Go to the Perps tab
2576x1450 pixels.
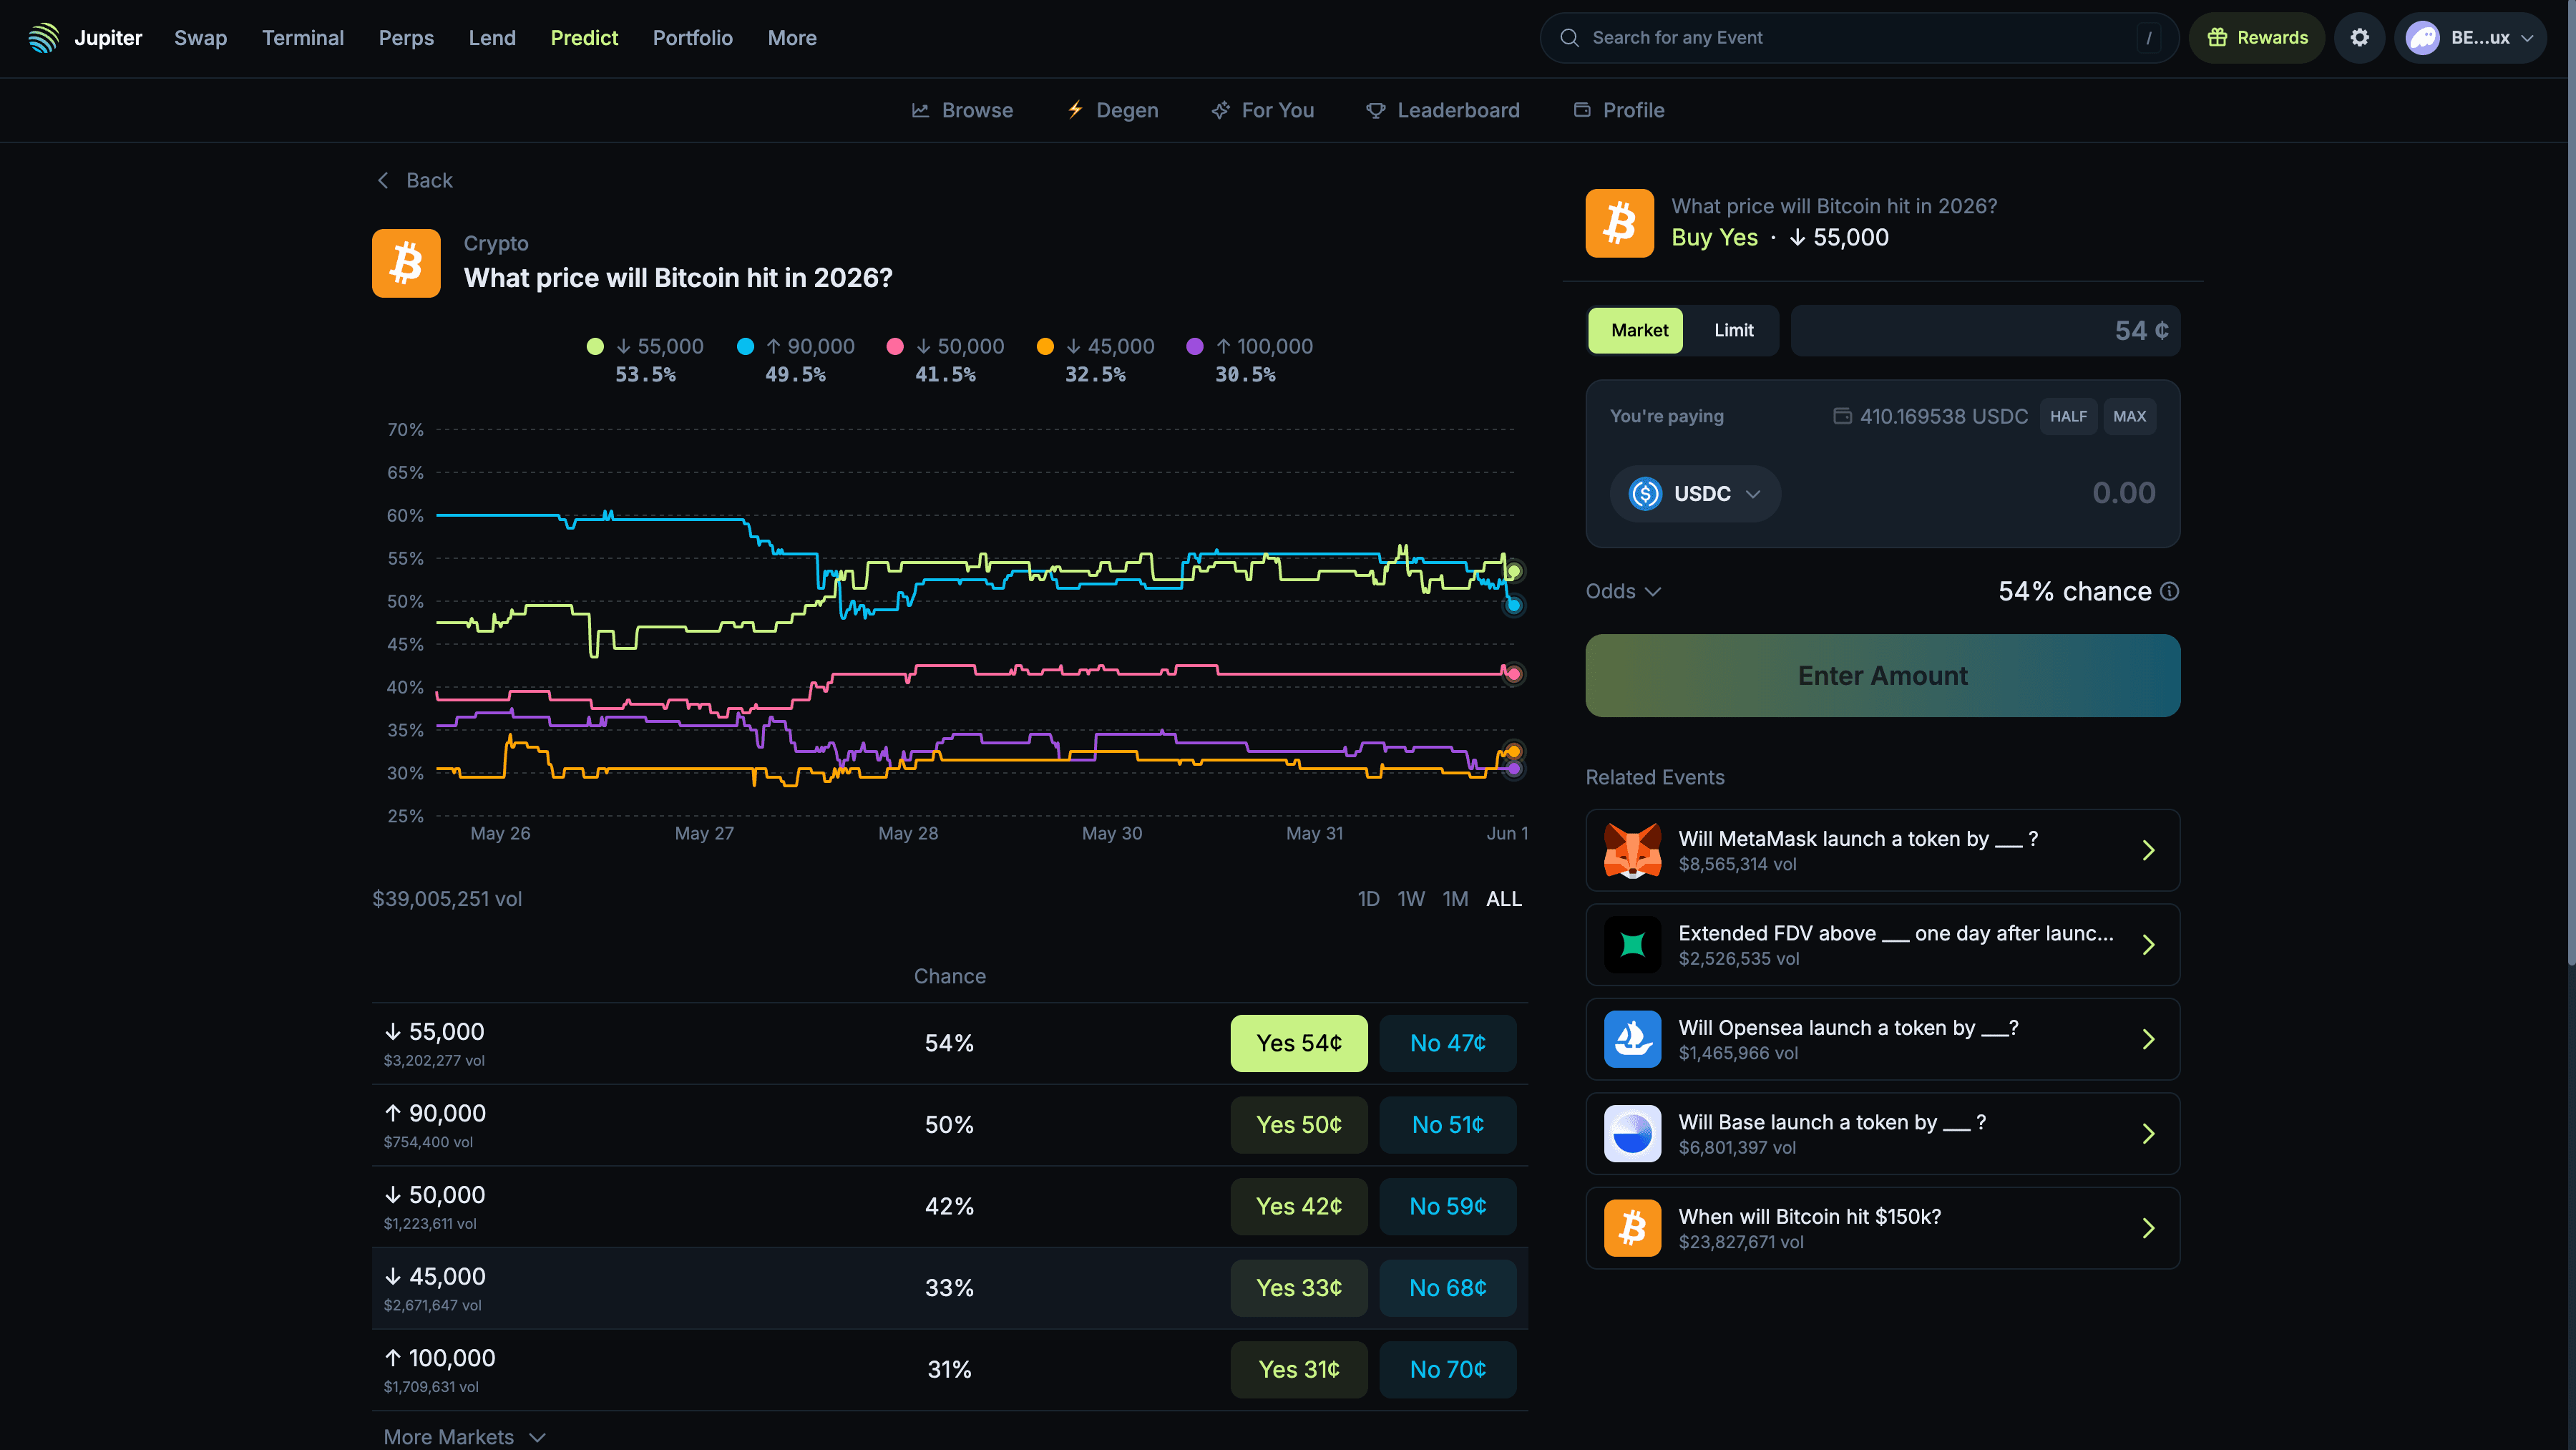pos(406,38)
